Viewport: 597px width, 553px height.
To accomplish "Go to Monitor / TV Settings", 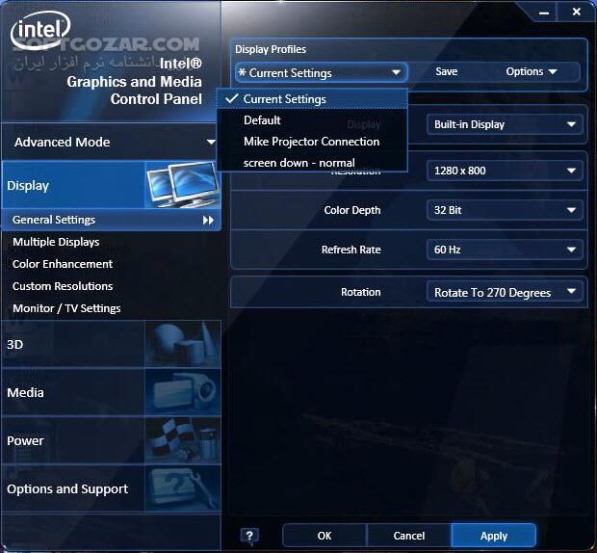I will click(66, 308).
